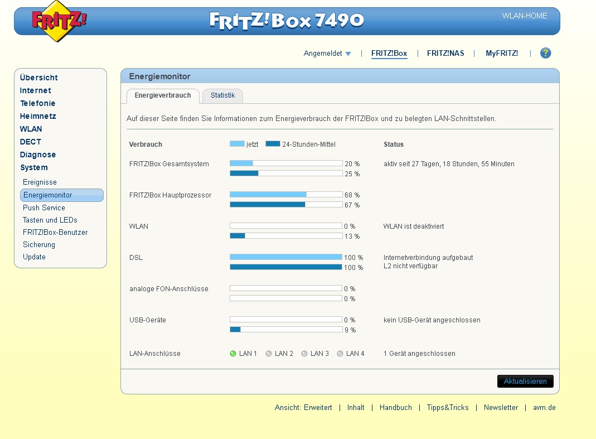Image resolution: width=596 pixels, height=439 pixels.
Task: Click the FRITZ!Box 7490 title banner
Action: [287, 21]
